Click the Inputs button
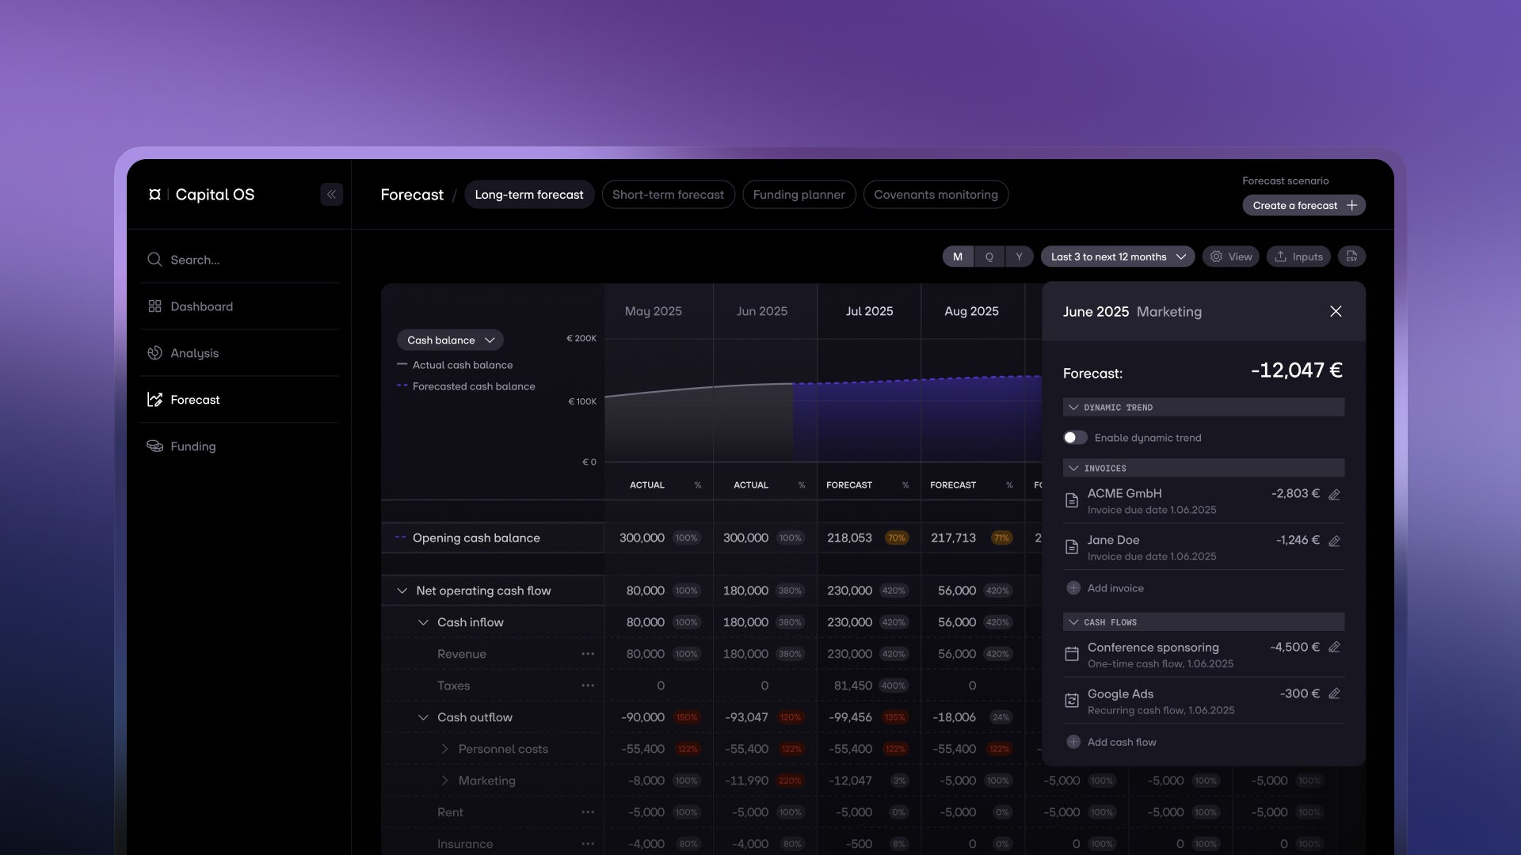Viewport: 1521px width, 855px height. point(1298,256)
